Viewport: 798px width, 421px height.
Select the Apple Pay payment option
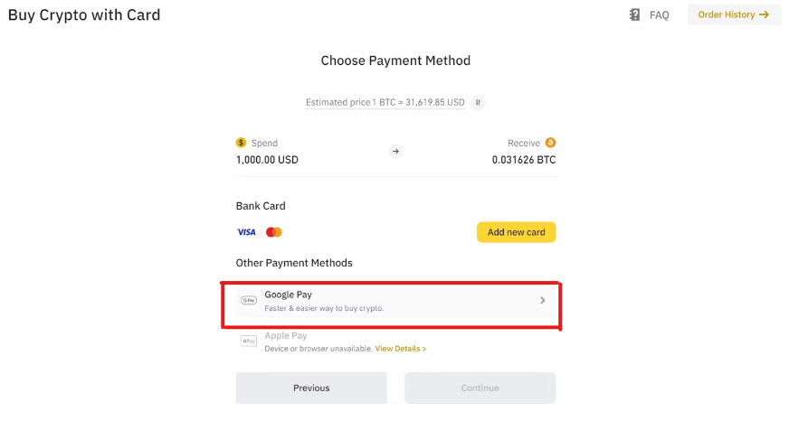pyautogui.click(x=396, y=341)
